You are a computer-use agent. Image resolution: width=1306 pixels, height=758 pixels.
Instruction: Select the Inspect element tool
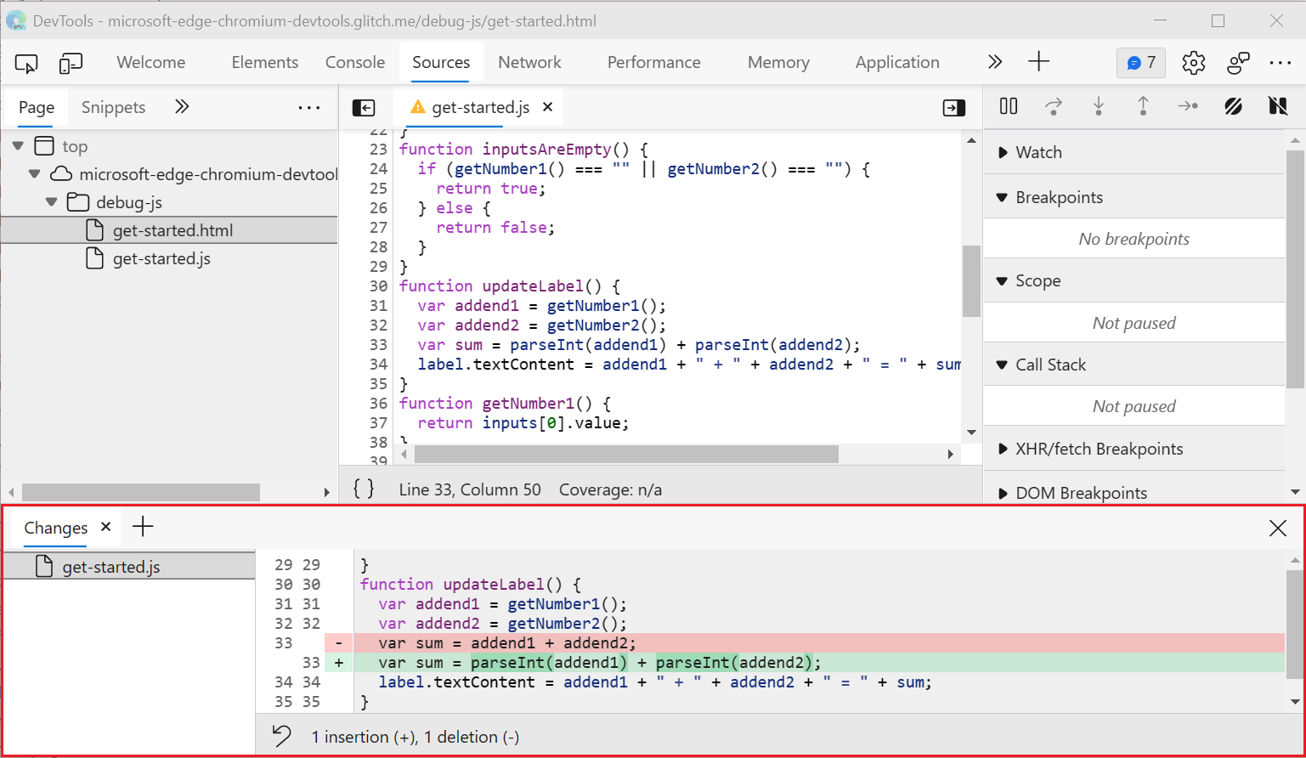(x=25, y=63)
